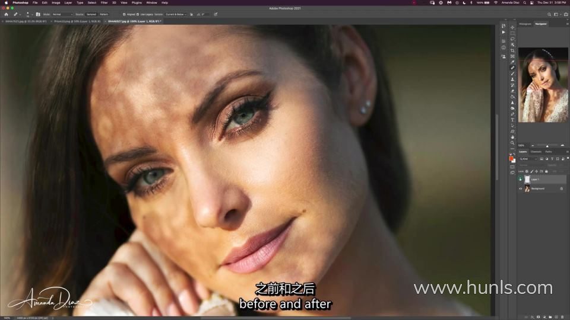Toggle the Aligned checkbox
Screen dimensions: 570x320
pyautogui.click(x=124, y=14)
